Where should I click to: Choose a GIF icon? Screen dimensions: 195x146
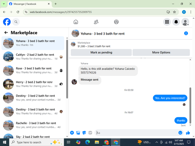(x=90, y=133)
